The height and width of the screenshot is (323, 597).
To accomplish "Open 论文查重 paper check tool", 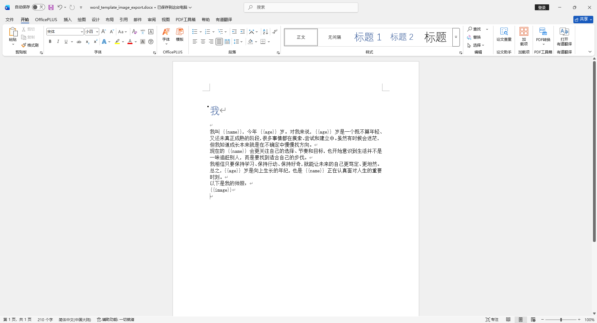I will click(x=504, y=35).
